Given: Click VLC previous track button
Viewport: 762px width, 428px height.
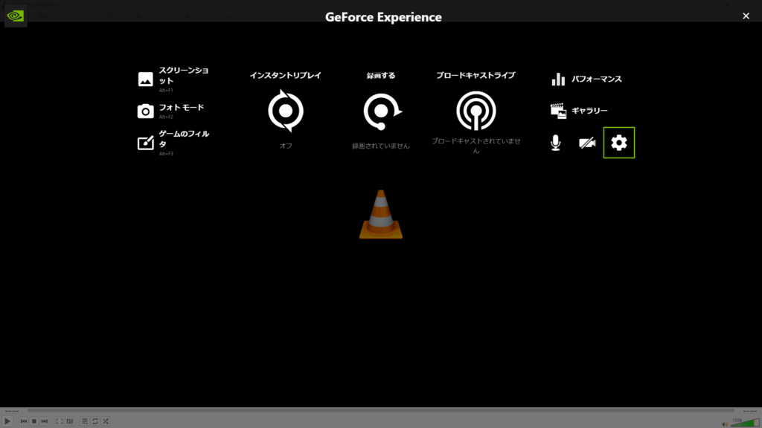Looking at the screenshot, I should coord(23,421).
